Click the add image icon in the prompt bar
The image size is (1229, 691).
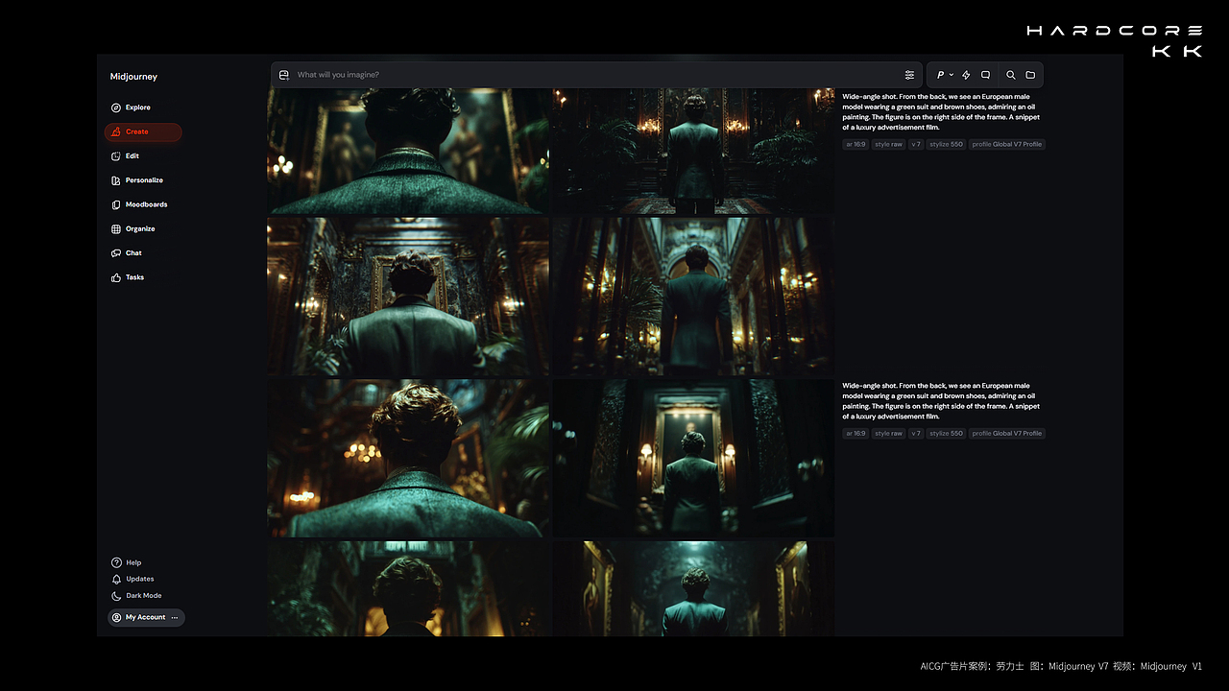pos(283,75)
